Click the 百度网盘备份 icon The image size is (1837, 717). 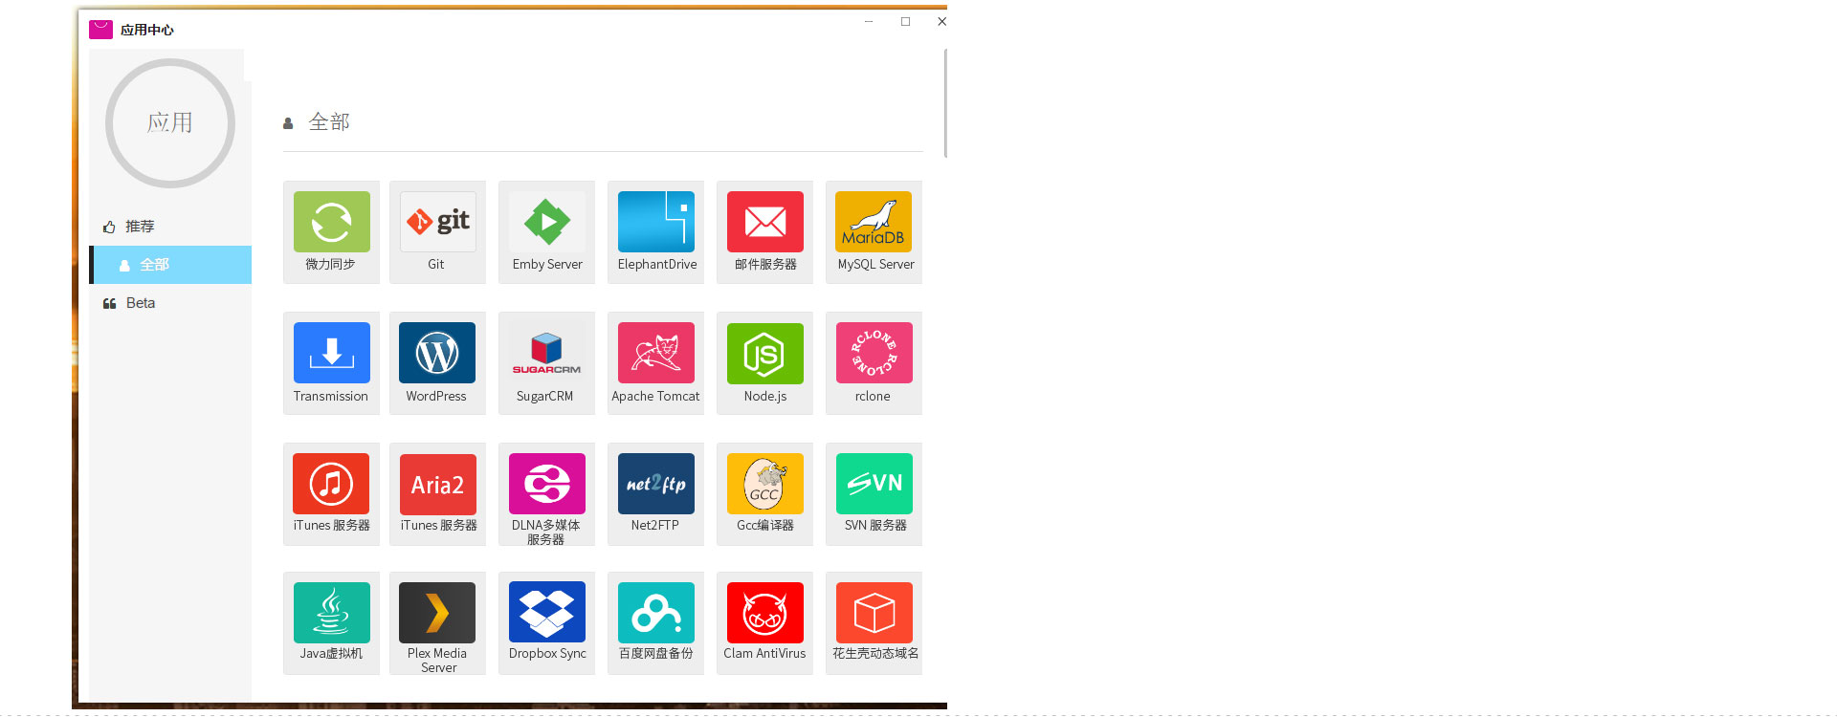coord(655,613)
